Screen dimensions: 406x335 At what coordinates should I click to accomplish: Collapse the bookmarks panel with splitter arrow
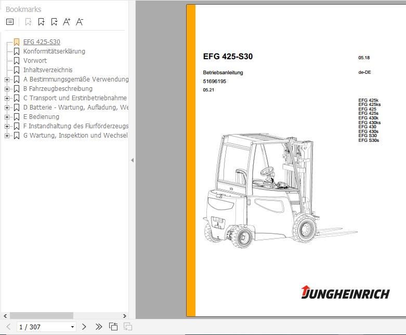tap(133, 160)
